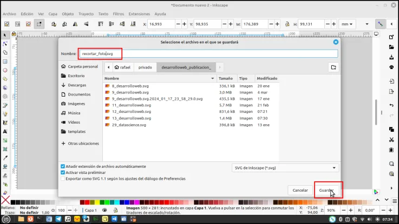Increase the zoom with plus button
Screen dimensions: 399x224
pos(351,211)
